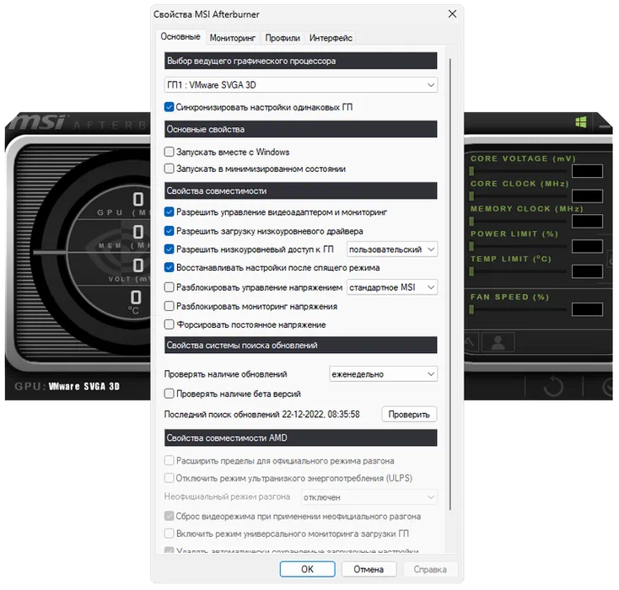This screenshot has height=590, width=619.
Task: Toggle 'Восстанавливать настройки после спящего режима'
Action: coord(169,267)
